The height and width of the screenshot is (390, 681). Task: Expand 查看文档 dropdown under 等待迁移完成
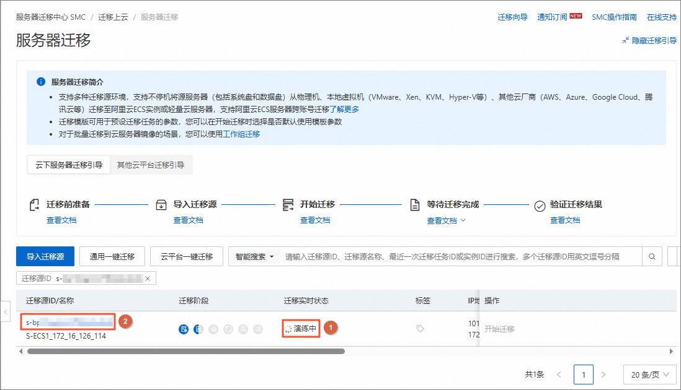coord(463,220)
